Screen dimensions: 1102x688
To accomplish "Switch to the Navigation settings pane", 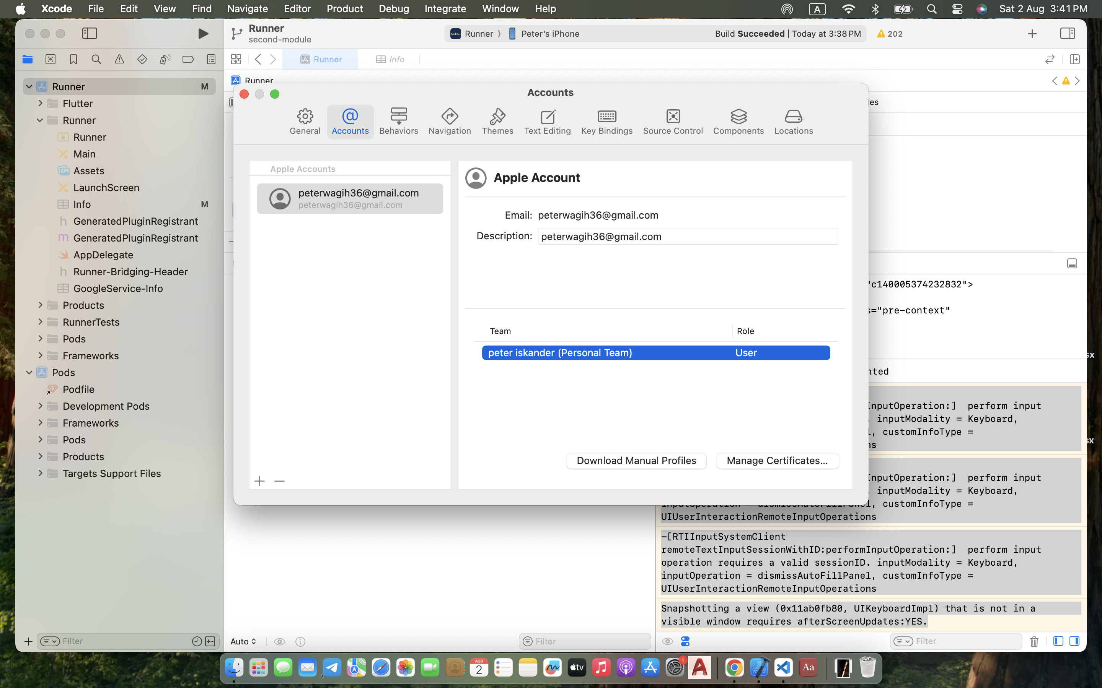I will pos(450,122).
